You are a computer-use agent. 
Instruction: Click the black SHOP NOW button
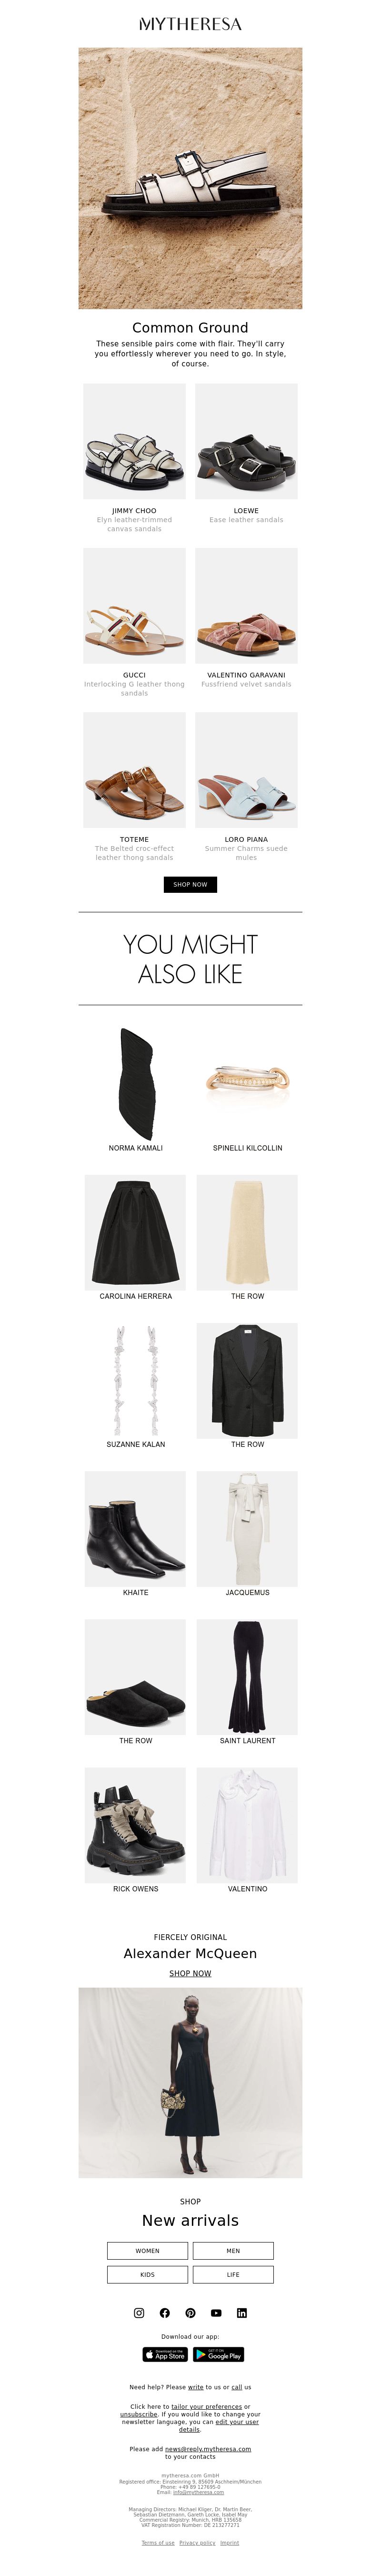tap(190, 884)
